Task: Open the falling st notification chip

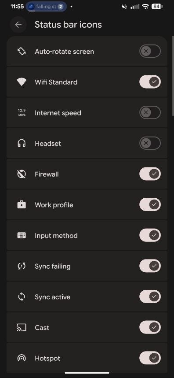Action: 46,7
